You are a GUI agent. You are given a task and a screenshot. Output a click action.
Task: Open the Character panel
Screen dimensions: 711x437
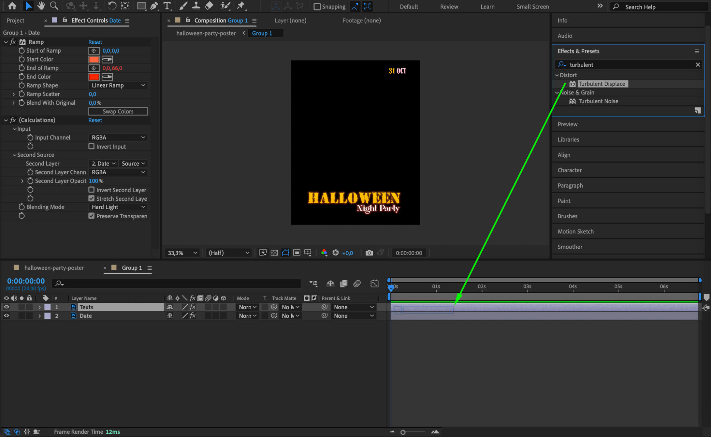569,170
